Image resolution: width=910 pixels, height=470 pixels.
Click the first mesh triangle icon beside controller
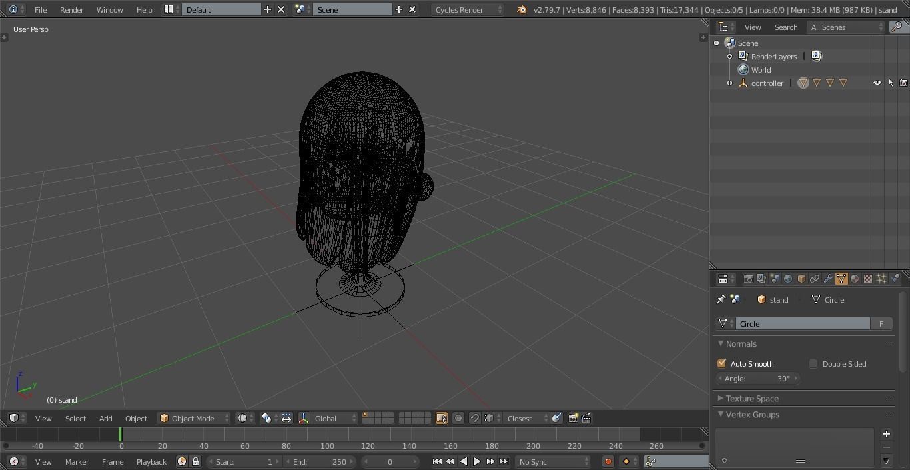(x=803, y=83)
